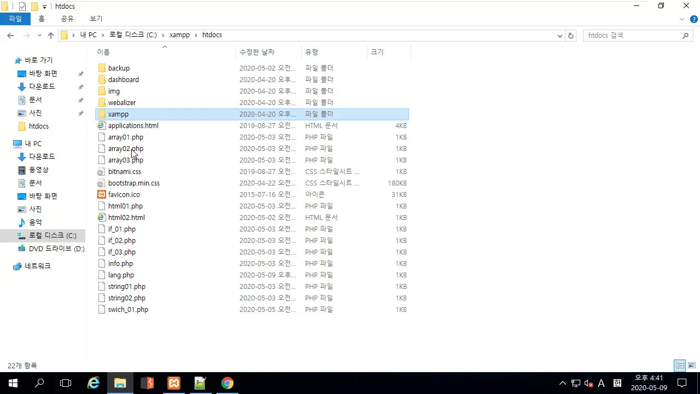This screenshot has height=394, width=700.
Task: Sort by the 유형 column header
Action: [x=334, y=52]
